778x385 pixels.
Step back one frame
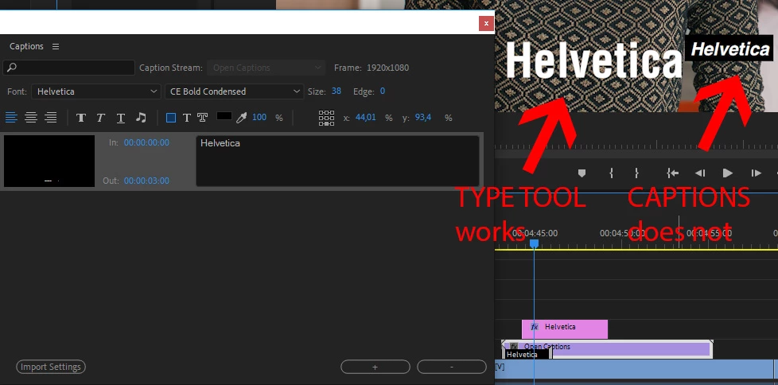point(699,173)
